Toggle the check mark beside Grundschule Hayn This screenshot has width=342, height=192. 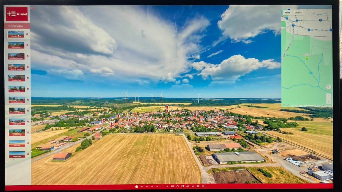pos(28,100)
